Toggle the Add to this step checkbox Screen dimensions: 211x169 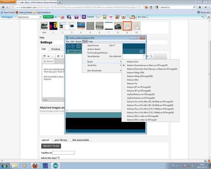click(59, 158)
